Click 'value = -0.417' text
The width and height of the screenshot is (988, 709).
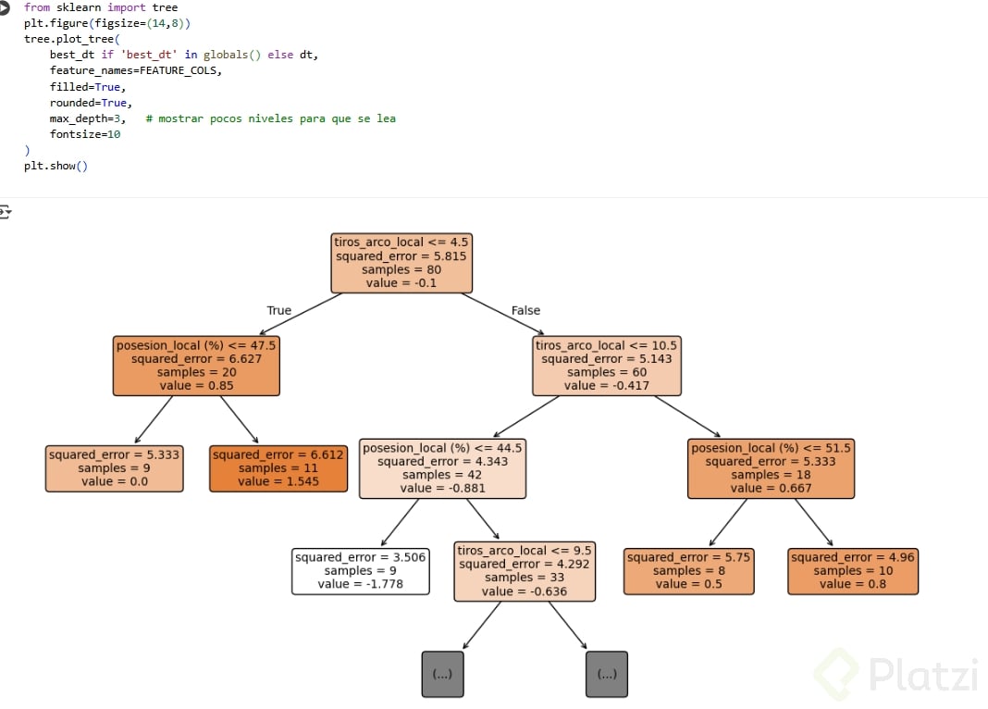coord(606,385)
